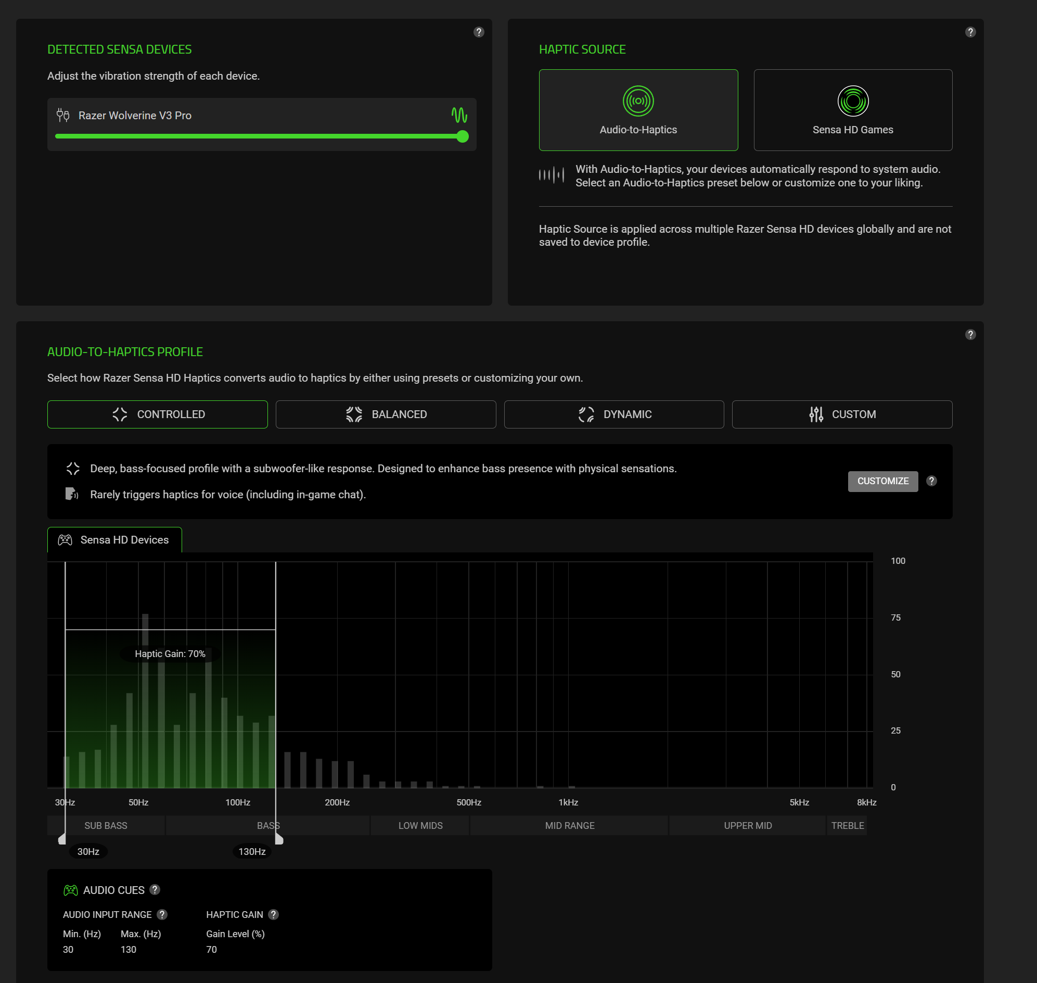The width and height of the screenshot is (1037, 983).
Task: Click the 30Hz frequency badge
Action: click(x=88, y=851)
